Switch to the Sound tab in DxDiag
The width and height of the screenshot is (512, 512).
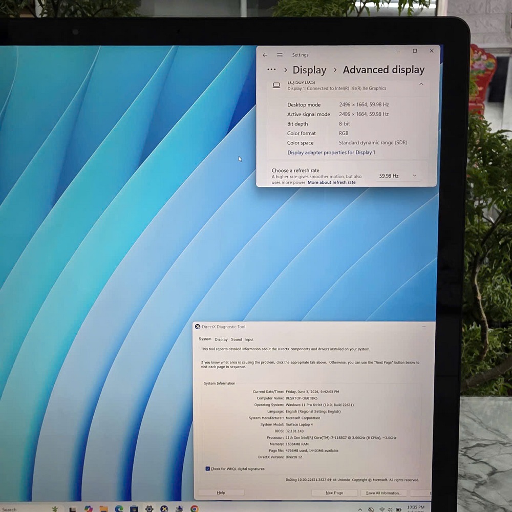tap(237, 339)
